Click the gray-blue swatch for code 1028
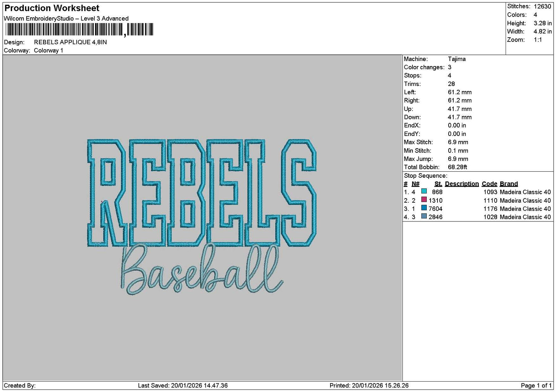 pos(424,216)
